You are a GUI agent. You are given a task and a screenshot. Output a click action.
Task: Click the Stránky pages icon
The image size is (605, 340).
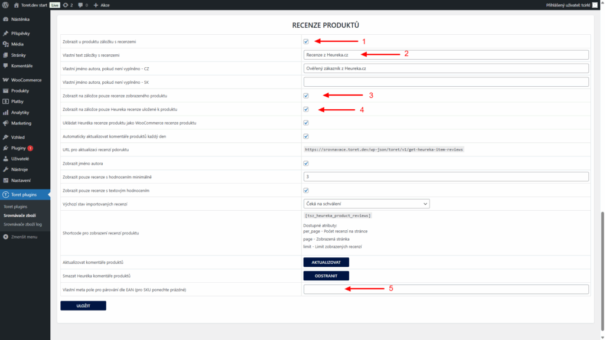coord(6,55)
